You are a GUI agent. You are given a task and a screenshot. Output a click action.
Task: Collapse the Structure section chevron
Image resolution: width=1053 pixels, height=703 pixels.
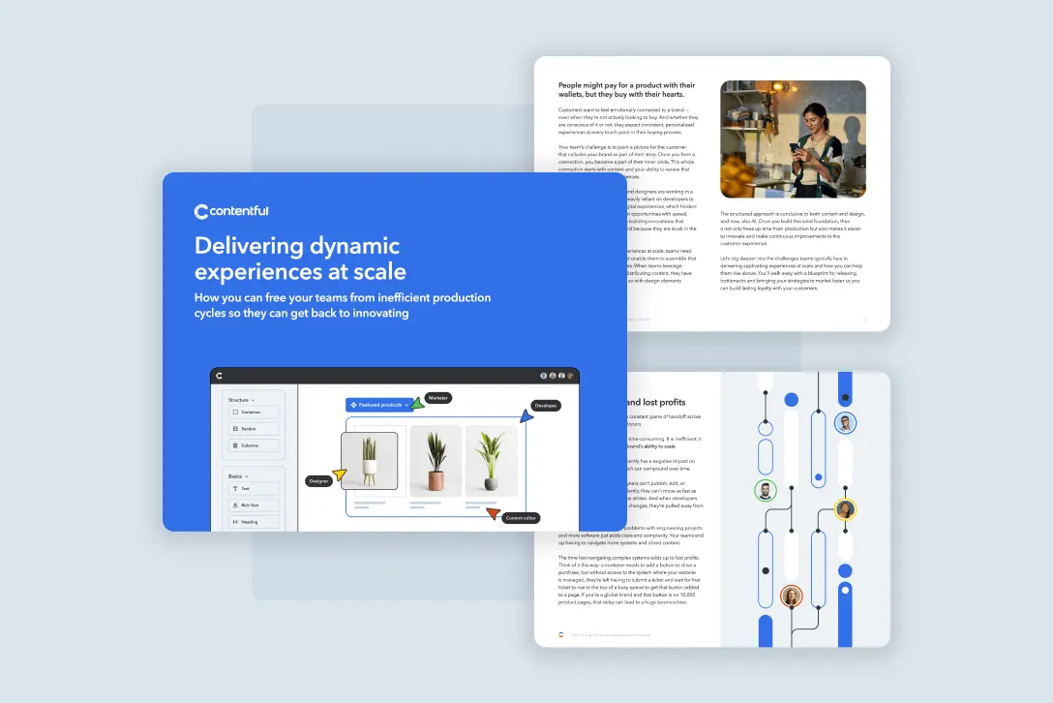[253, 399]
